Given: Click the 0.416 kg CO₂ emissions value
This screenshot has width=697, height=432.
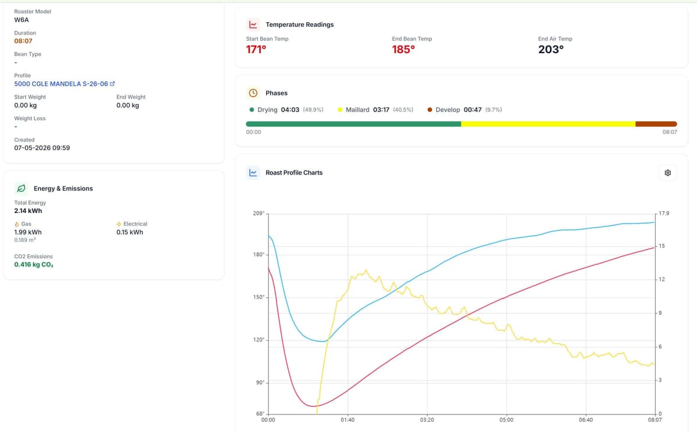Looking at the screenshot, I should coord(34,265).
